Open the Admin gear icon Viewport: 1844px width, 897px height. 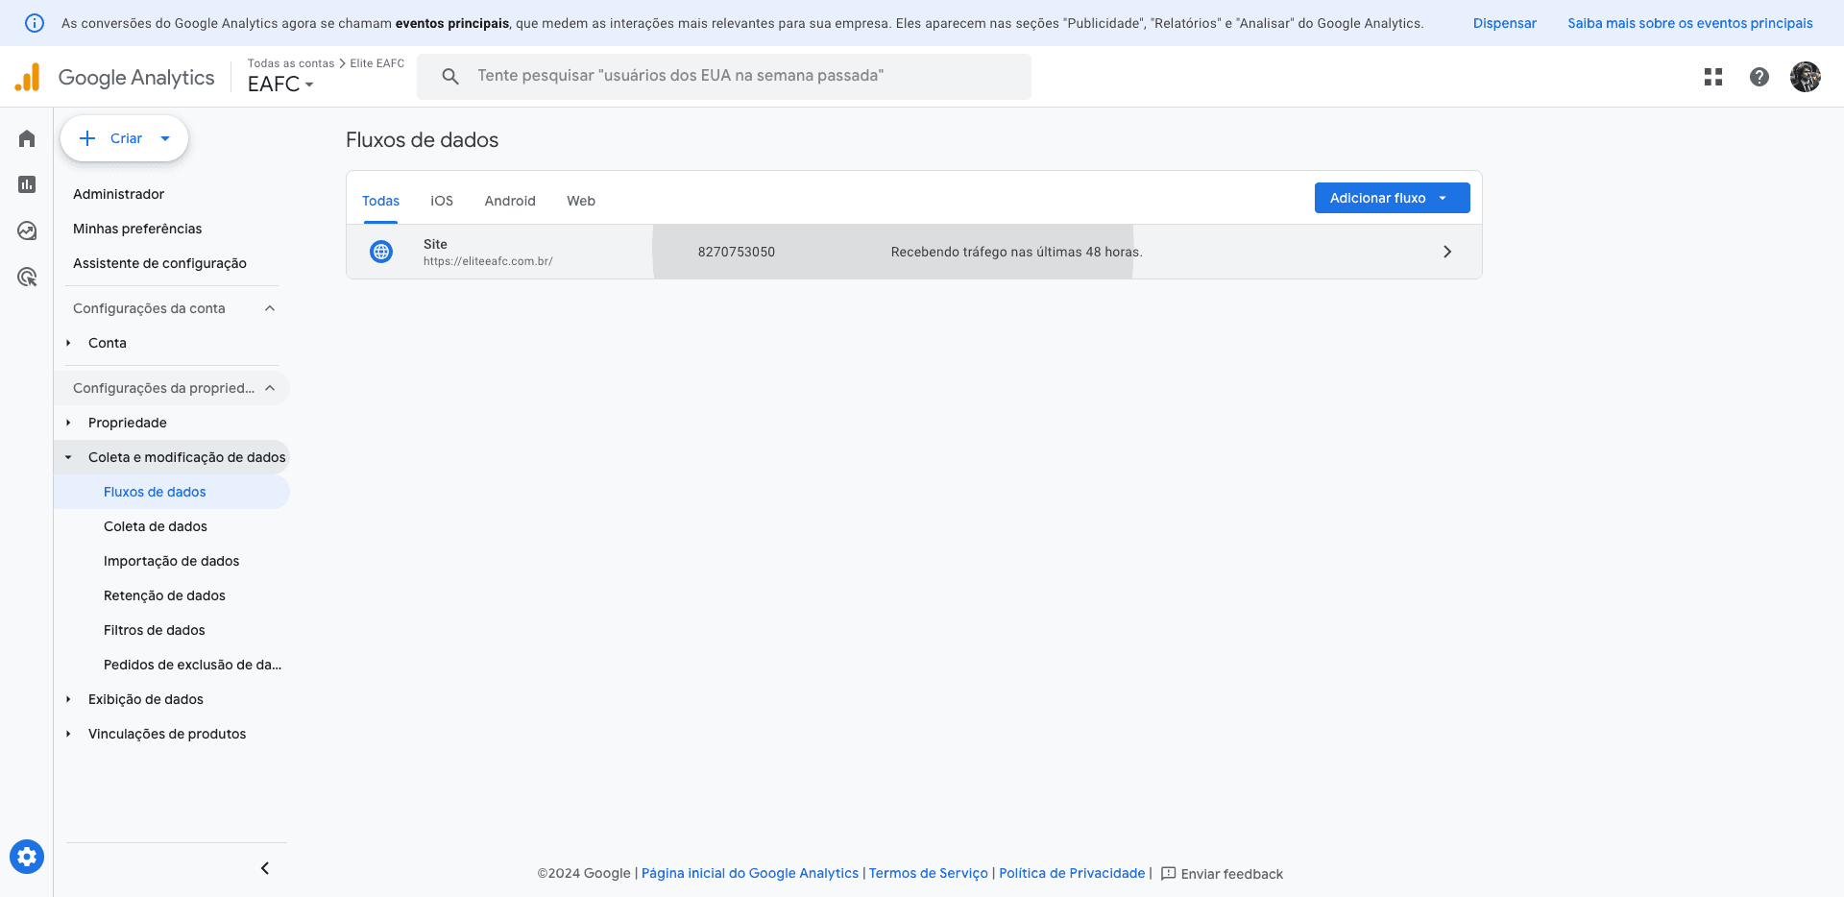pyautogui.click(x=27, y=856)
